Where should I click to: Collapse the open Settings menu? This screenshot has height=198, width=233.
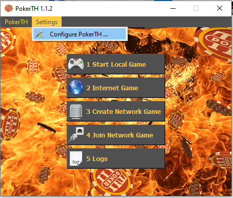[47, 22]
